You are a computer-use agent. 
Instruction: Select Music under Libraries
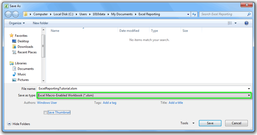22,74
